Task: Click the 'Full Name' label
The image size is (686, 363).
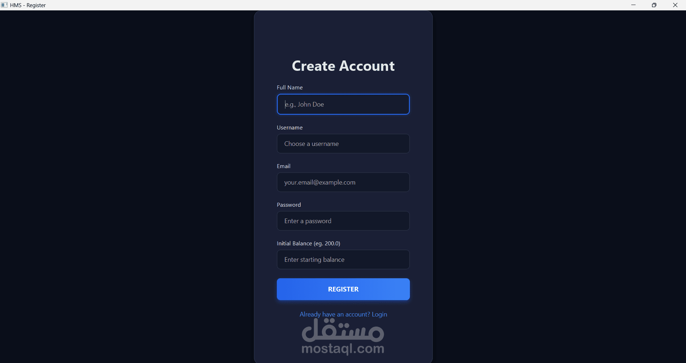Action: 290,88
